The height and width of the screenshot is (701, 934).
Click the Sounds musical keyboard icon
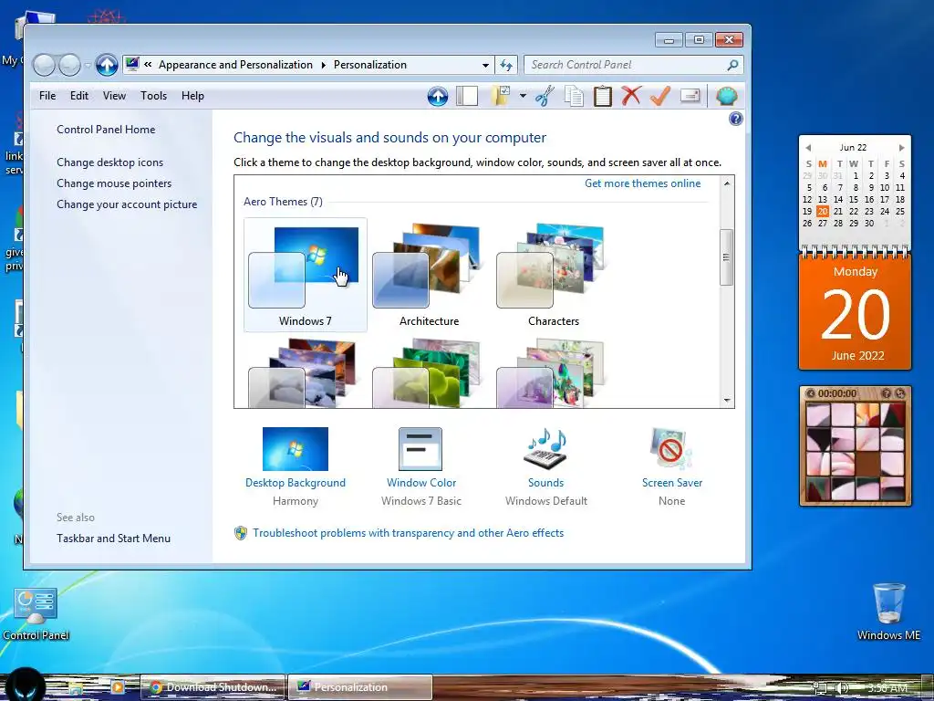click(x=545, y=448)
